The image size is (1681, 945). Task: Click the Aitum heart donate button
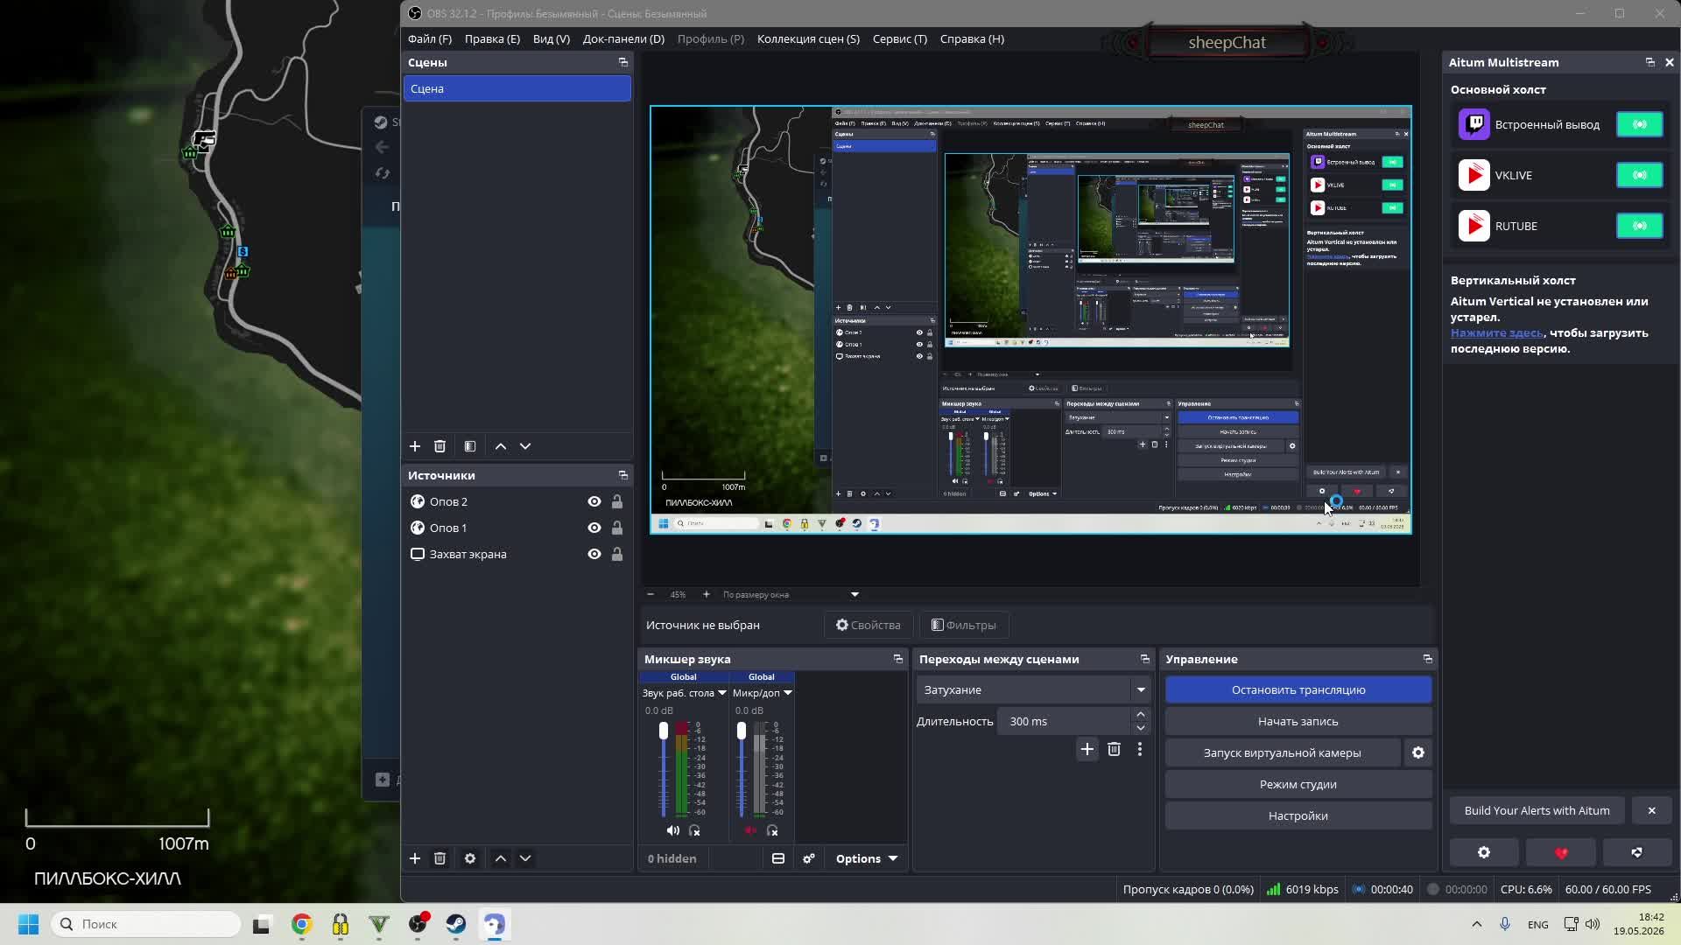click(x=1561, y=852)
